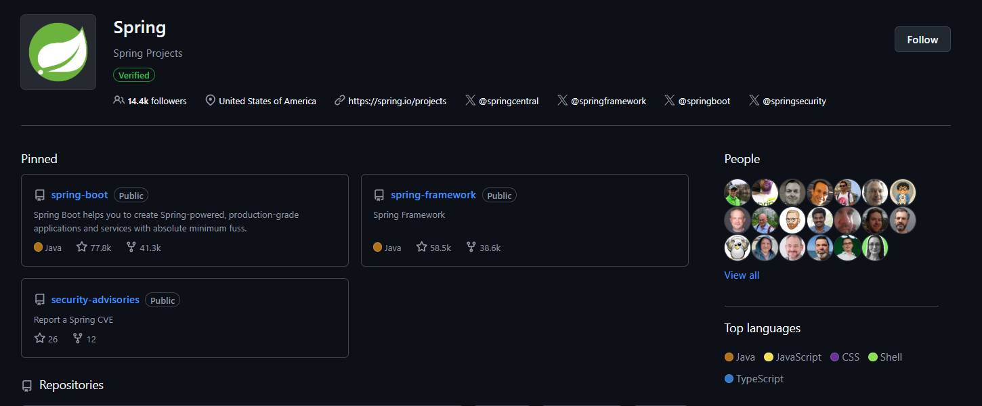Click the first member avatar under People

pos(737,192)
